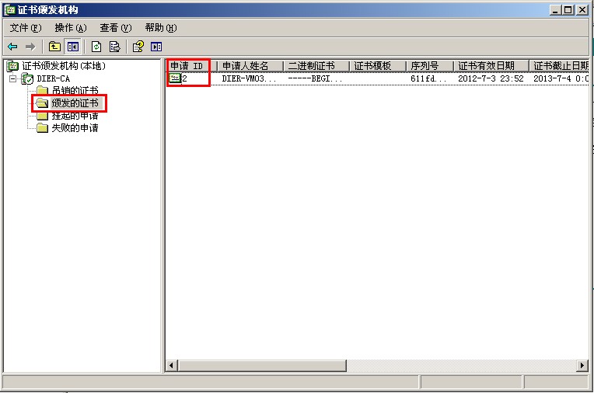Viewport: 594px width, 393px height.
Task: Select the 颁发的证书 folder
Action: [x=74, y=103]
